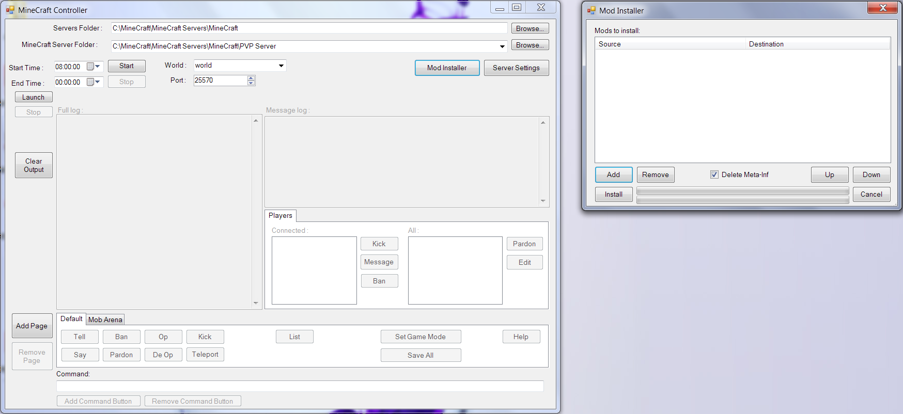
Task: Click the Servers Folder path field
Action: (309, 28)
